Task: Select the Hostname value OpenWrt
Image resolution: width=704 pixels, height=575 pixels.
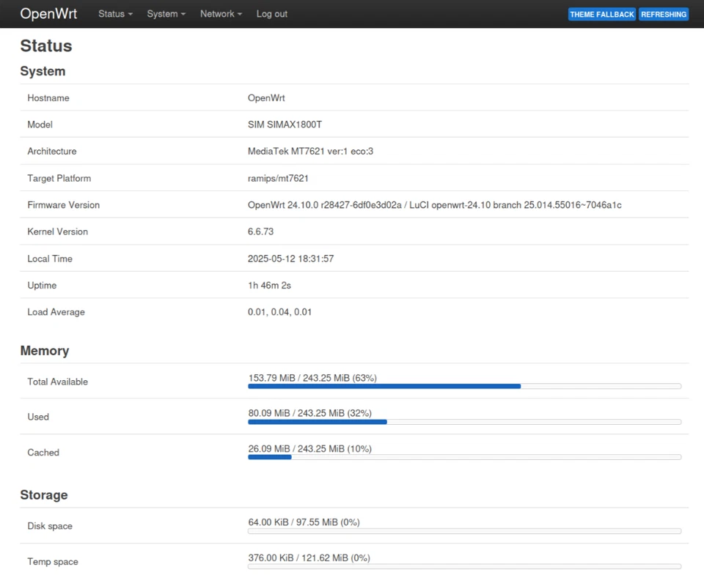Action: pos(266,97)
